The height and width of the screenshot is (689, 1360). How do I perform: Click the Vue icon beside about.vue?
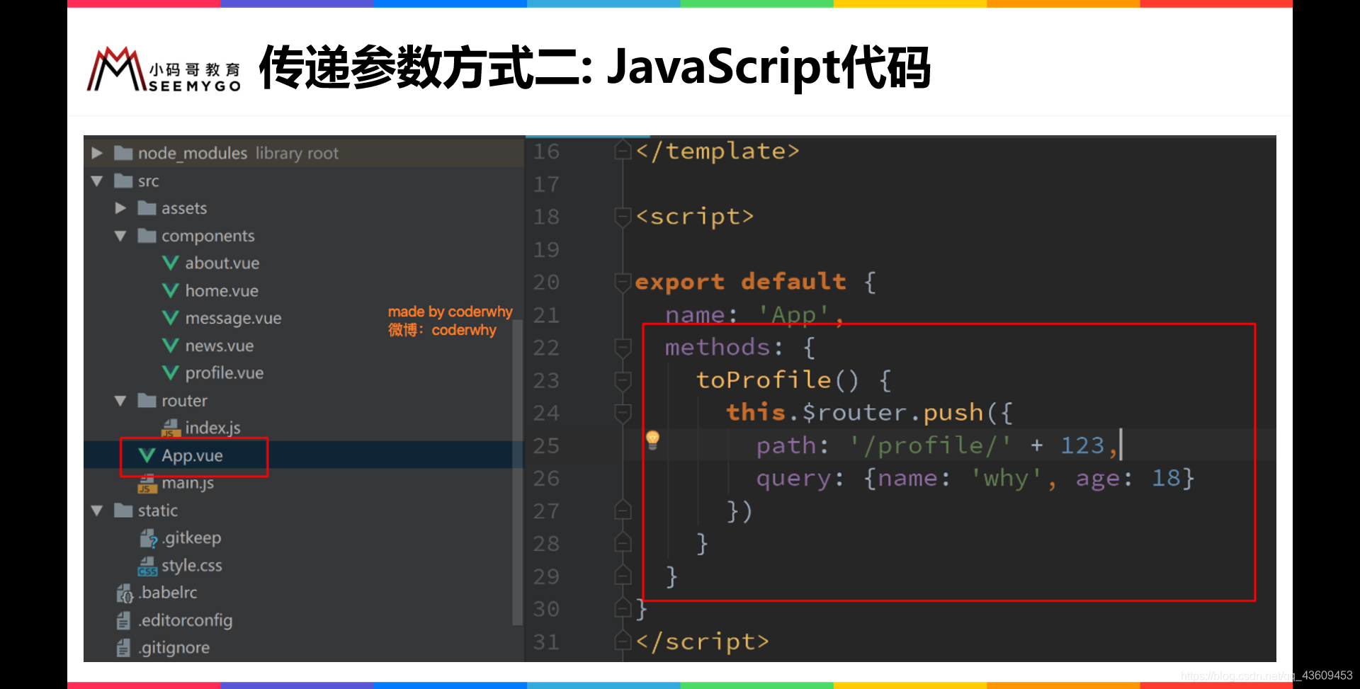point(170,263)
